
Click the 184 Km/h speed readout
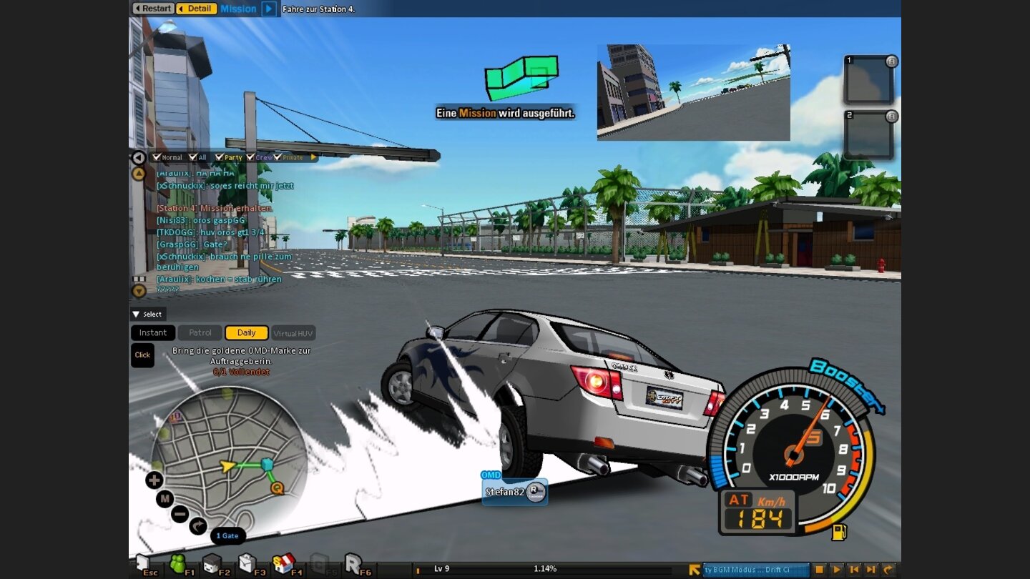point(759,520)
